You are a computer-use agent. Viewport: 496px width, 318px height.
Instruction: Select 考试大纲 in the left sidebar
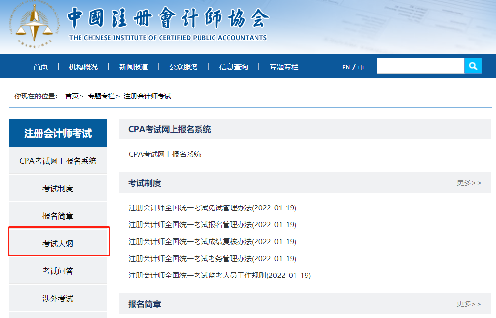click(x=58, y=244)
